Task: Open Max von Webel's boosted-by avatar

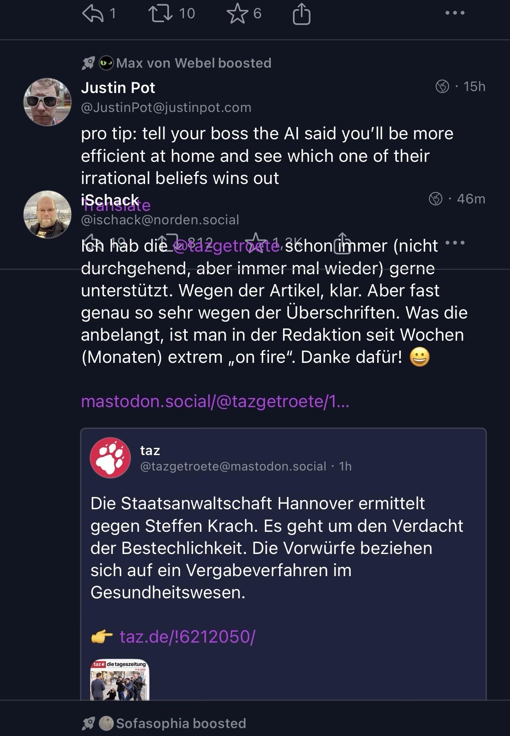Action: [106, 63]
